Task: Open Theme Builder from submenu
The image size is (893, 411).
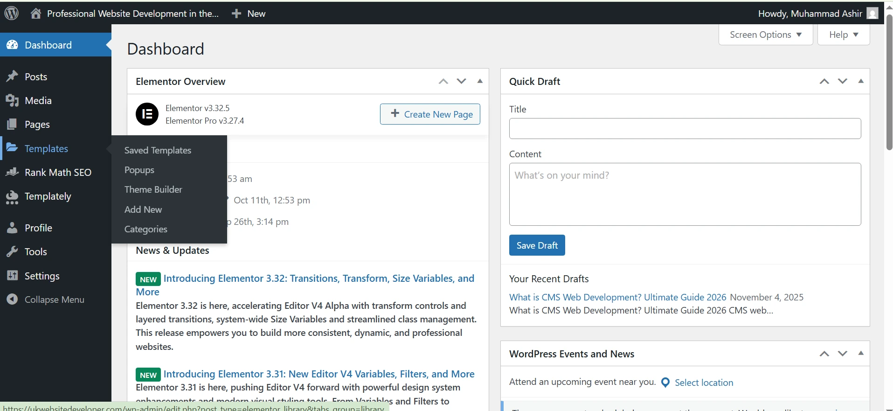Action: (153, 189)
